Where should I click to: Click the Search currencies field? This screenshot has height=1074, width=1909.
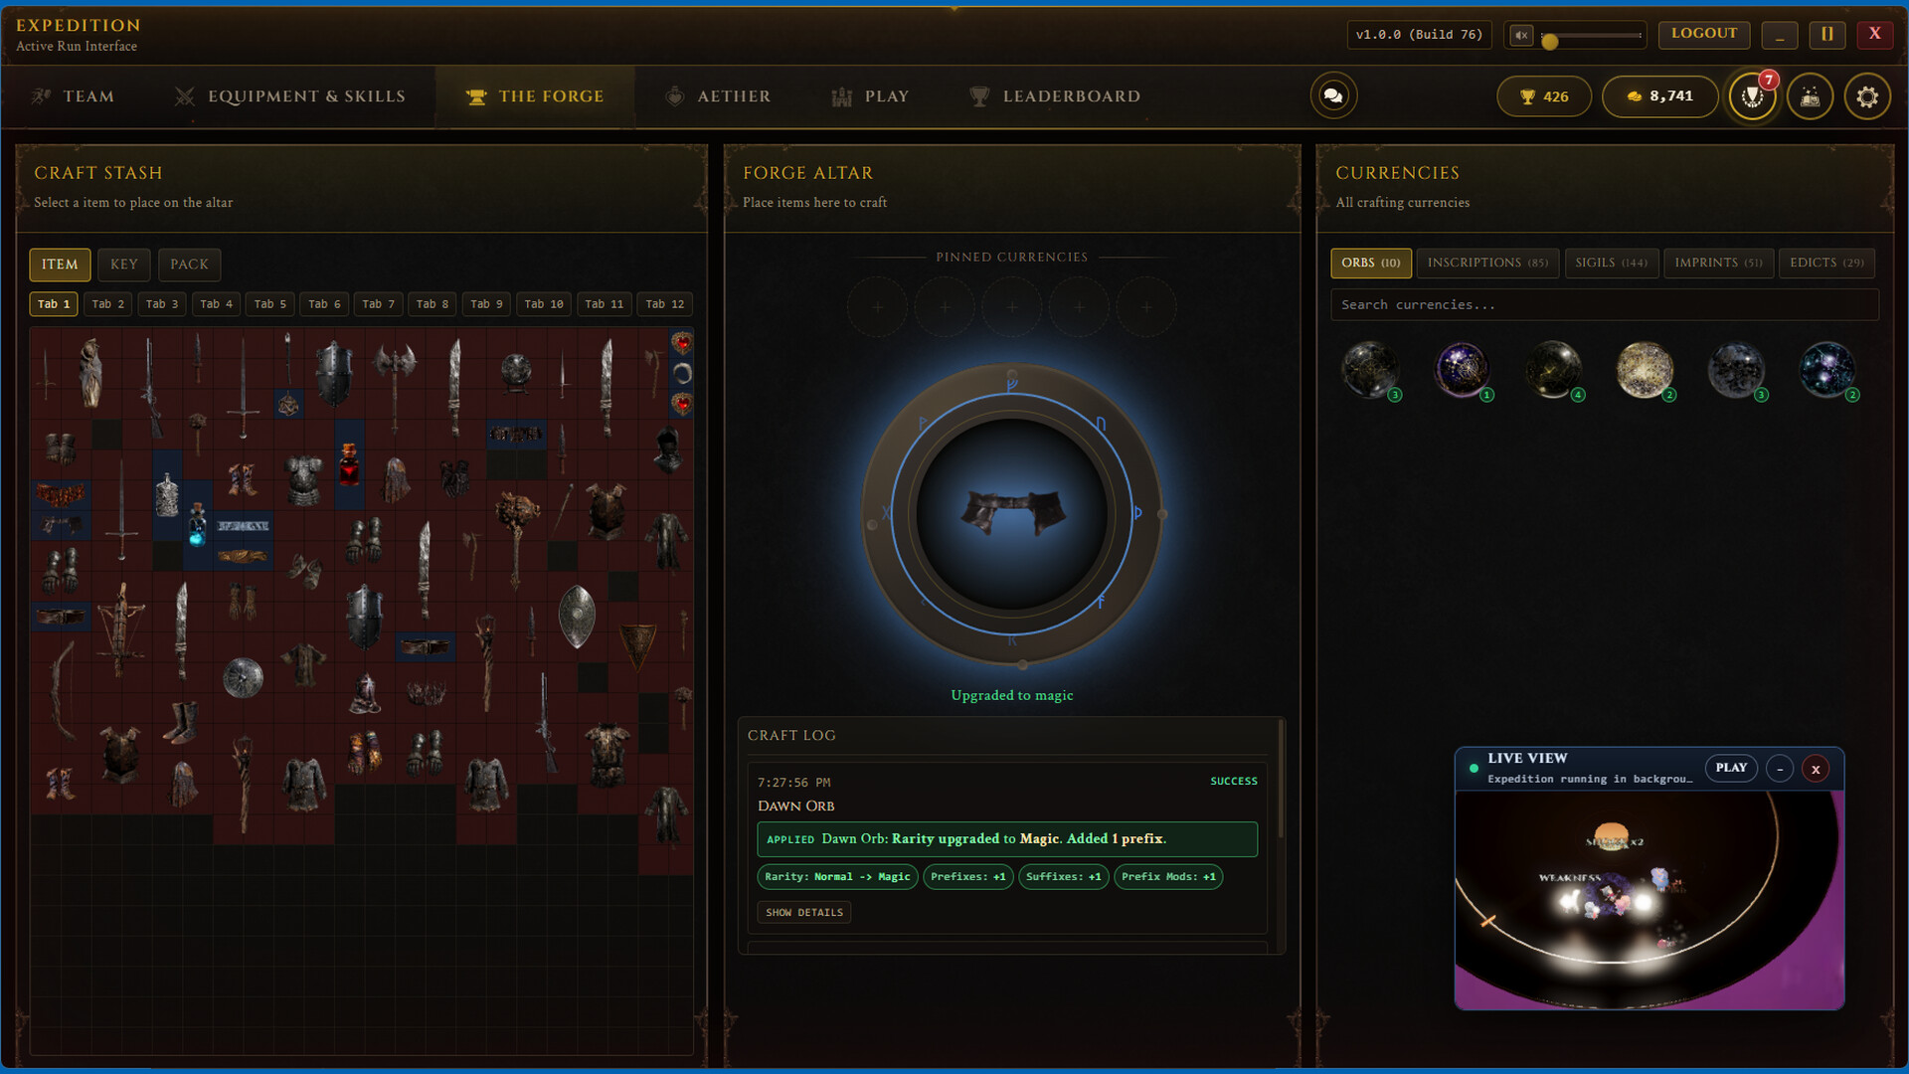(1604, 305)
